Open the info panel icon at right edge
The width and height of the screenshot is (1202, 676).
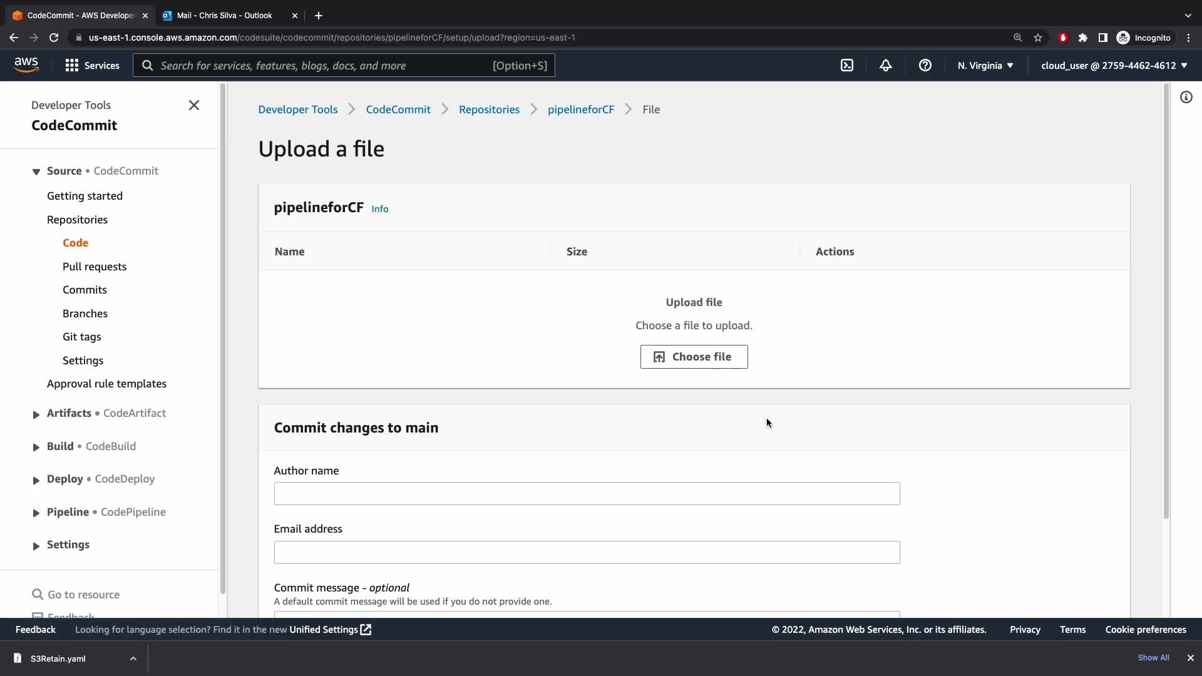1186,97
